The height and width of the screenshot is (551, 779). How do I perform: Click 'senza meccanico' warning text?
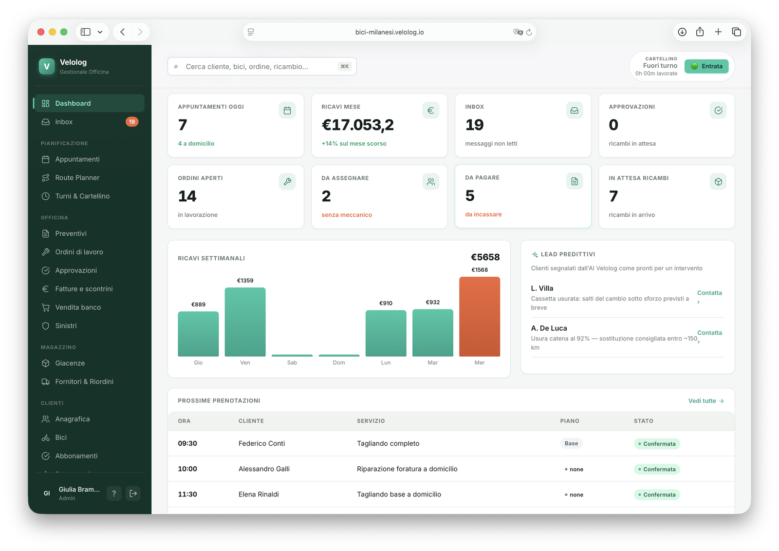coord(347,215)
